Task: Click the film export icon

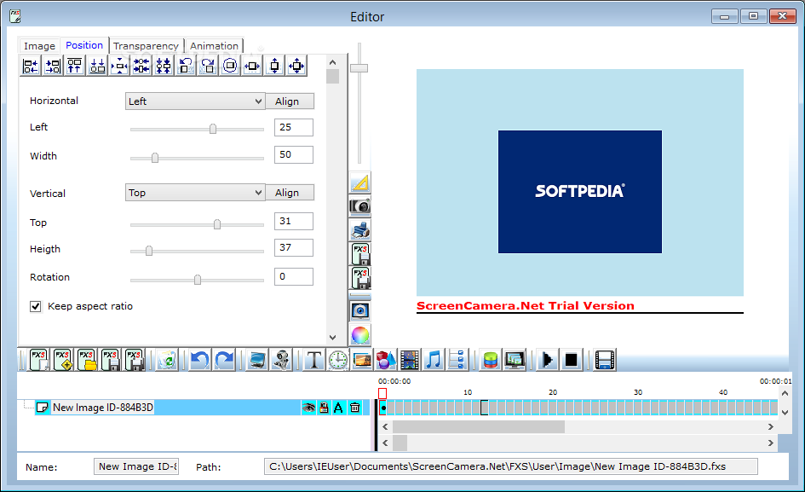Action: pos(605,360)
